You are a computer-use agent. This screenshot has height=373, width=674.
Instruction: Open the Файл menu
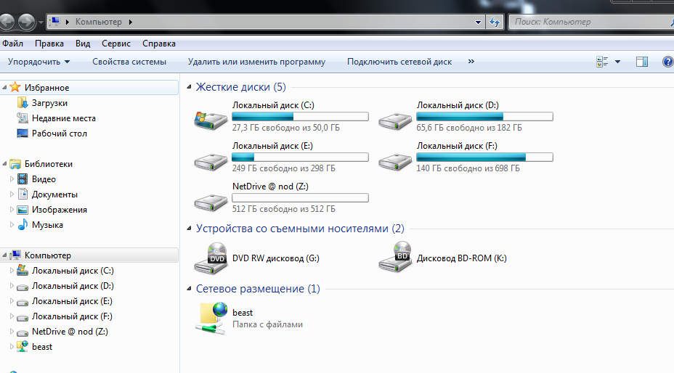[12, 44]
